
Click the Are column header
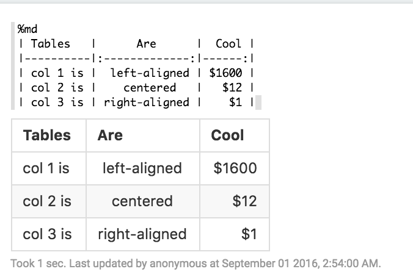pyautogui.click(x=110, y=135)
